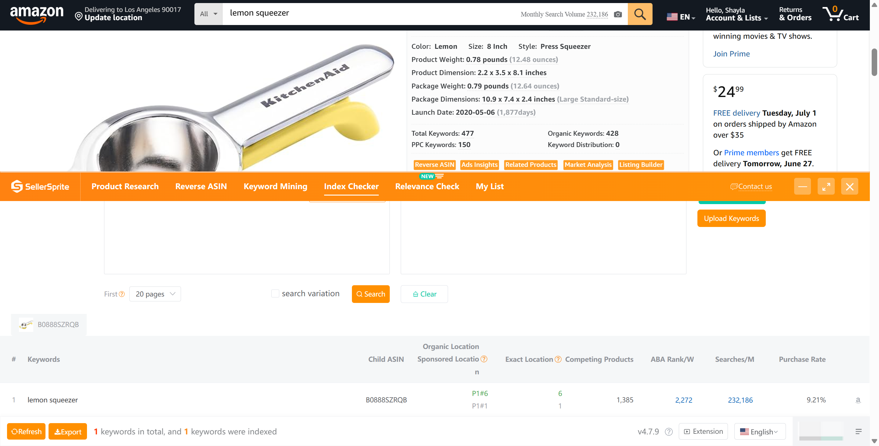Click Amazon 'a' icon in lemon squeezer row
Screen dimensions: 879x446
pos(858,400)
